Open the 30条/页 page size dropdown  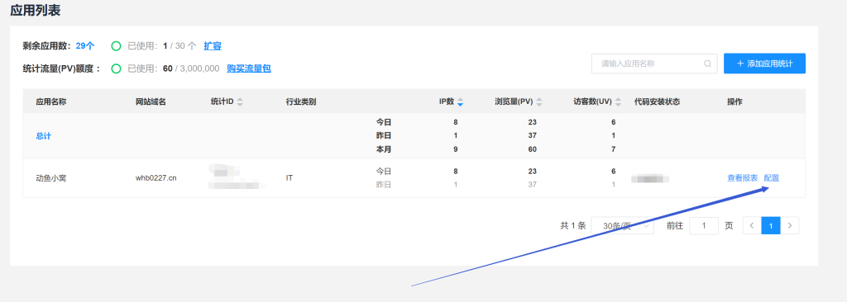(622, 226)
